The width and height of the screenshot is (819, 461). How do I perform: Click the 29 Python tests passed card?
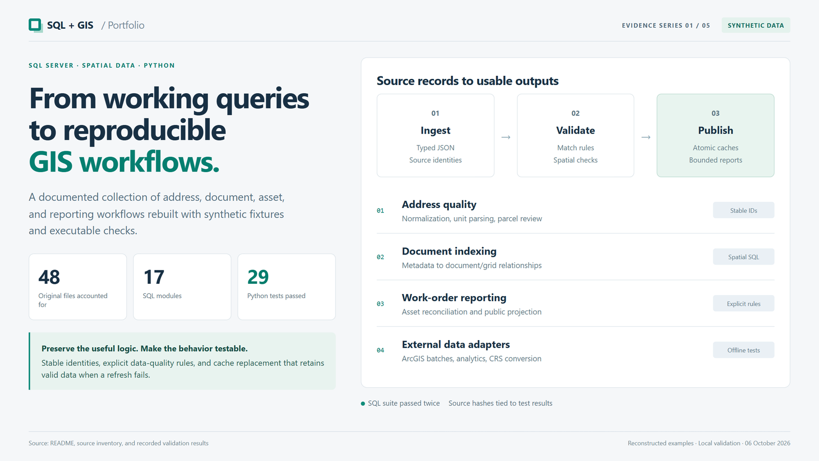click(x=287, y=287)
